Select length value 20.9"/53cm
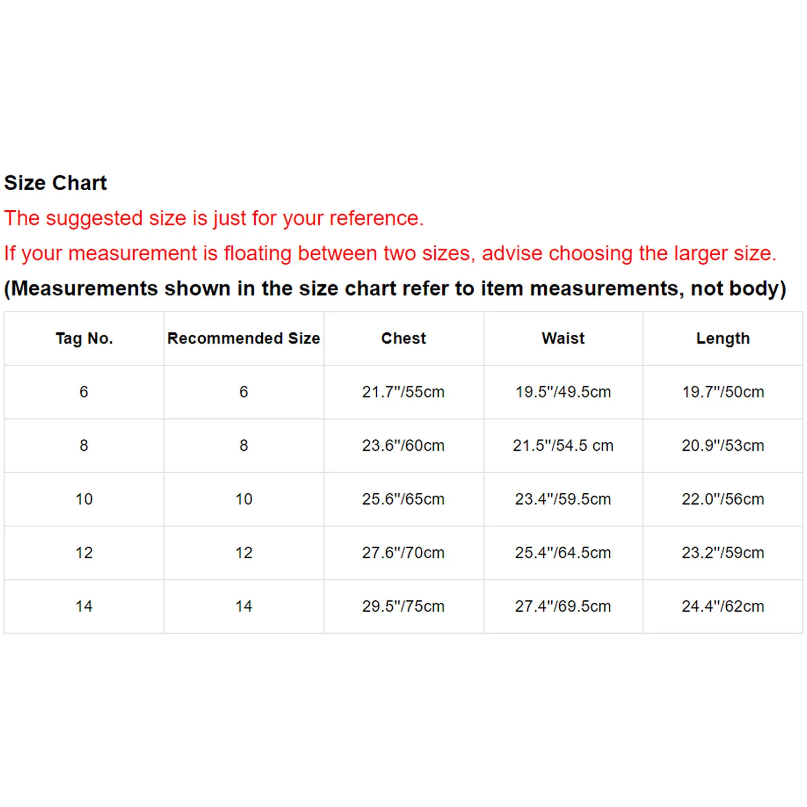The width and height of the screenshot is (807, 807). coord(723,445)
